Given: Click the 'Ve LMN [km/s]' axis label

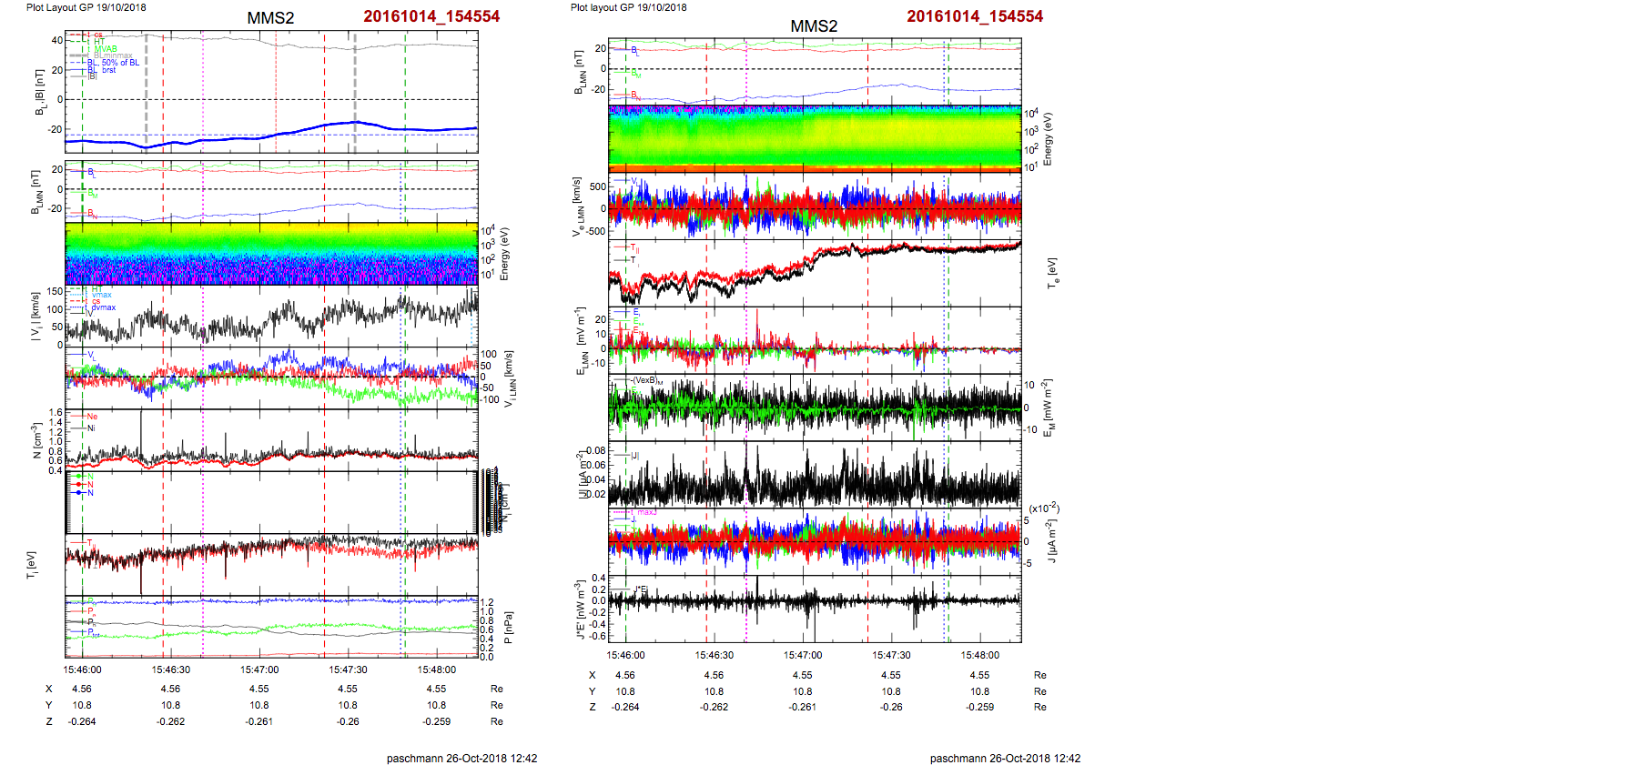Looking at the screenshot, I should point(576,207).
